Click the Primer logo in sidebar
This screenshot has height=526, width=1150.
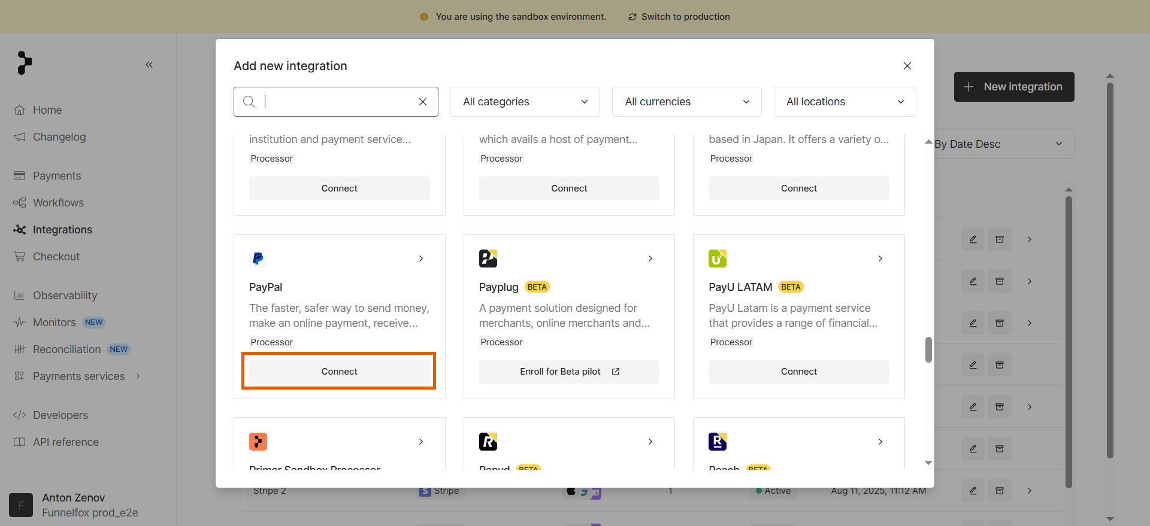click(25, 63)
